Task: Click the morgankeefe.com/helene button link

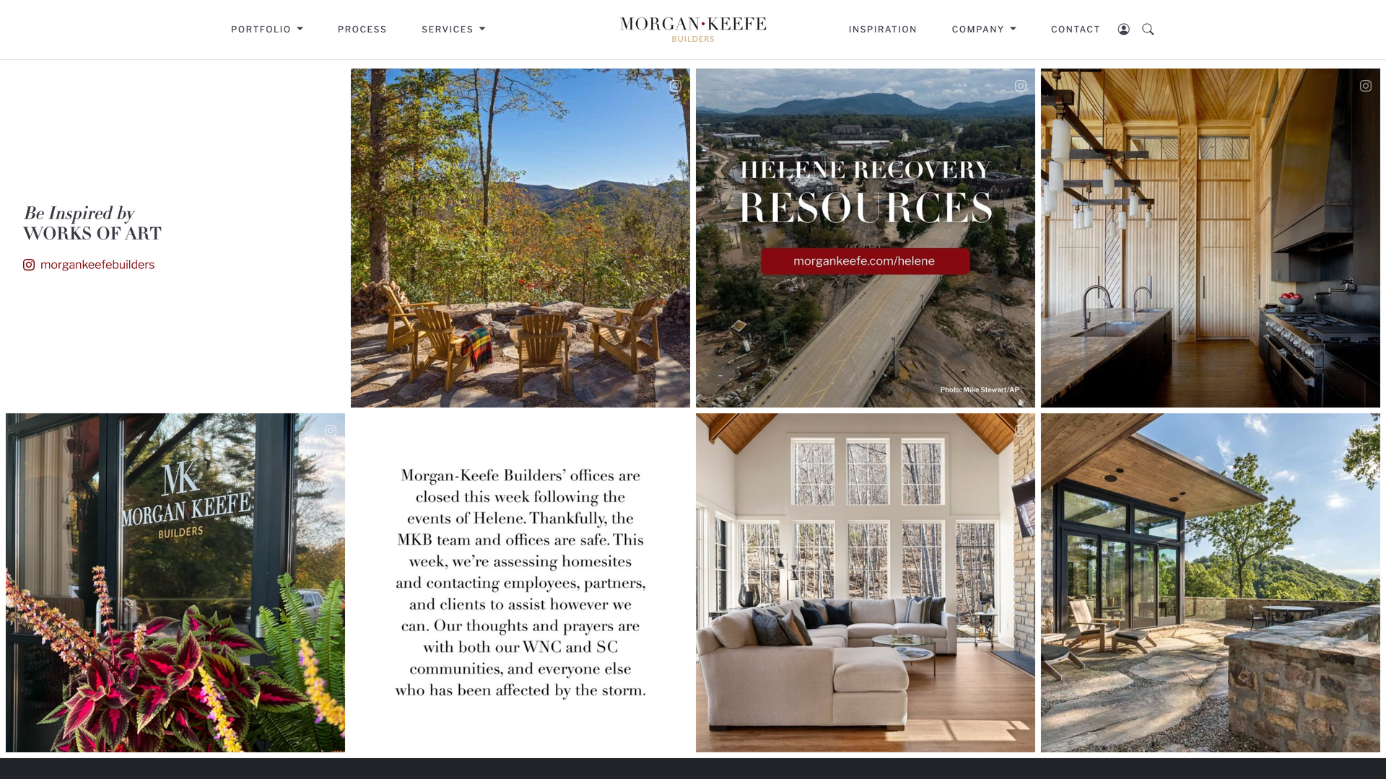Action: 866,260
